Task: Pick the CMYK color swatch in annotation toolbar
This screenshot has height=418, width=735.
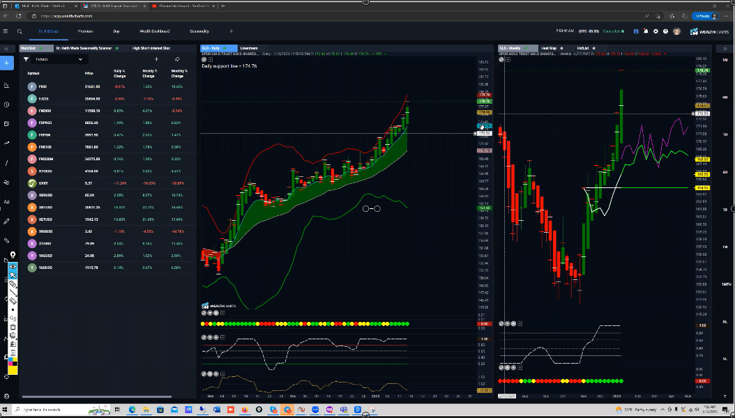Action: (x=13, y=362)
